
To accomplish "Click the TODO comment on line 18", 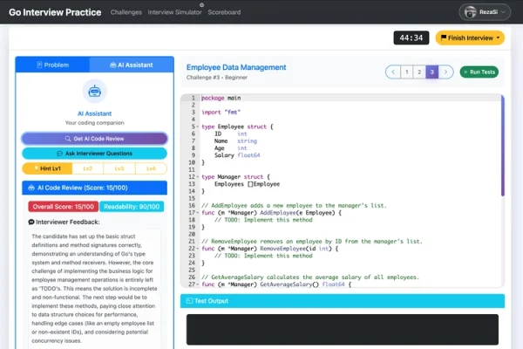I will [263, 220].
